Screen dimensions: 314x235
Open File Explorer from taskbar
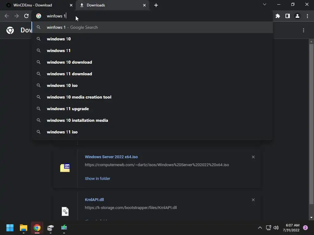[23, 228]
